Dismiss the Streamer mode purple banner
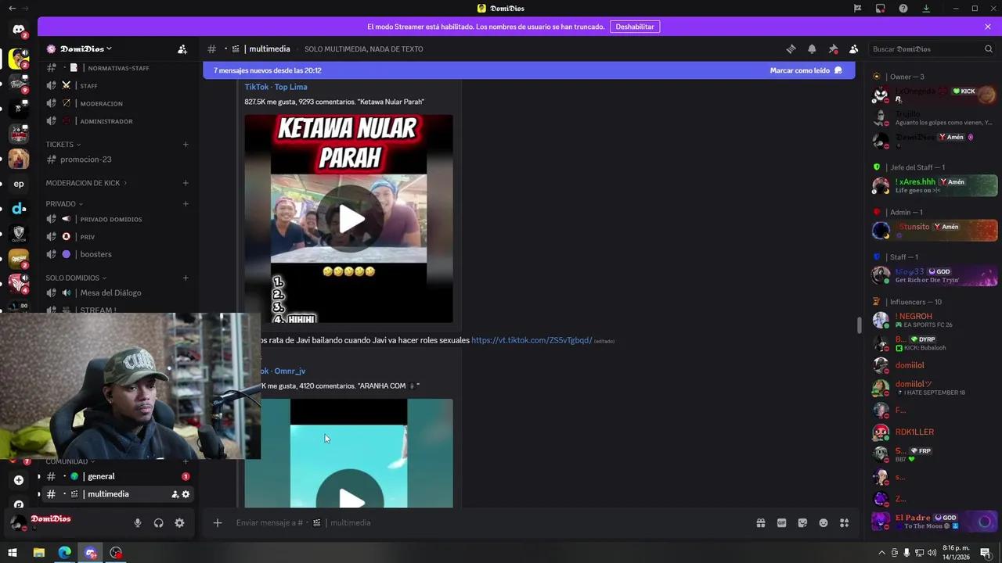This screenshot has height=563, width=1002. point(988,27)
